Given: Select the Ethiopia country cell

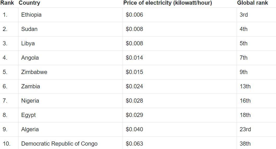Looking at the screenshot, I should 31,15.
